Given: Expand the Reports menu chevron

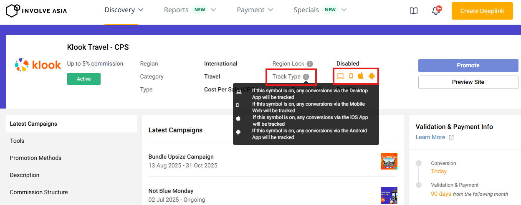Looking at the screenshot, I should pos(213,10).
